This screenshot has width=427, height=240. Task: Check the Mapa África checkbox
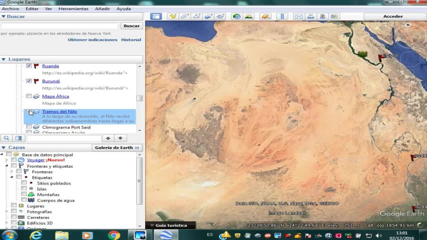[x=29, y=96]
